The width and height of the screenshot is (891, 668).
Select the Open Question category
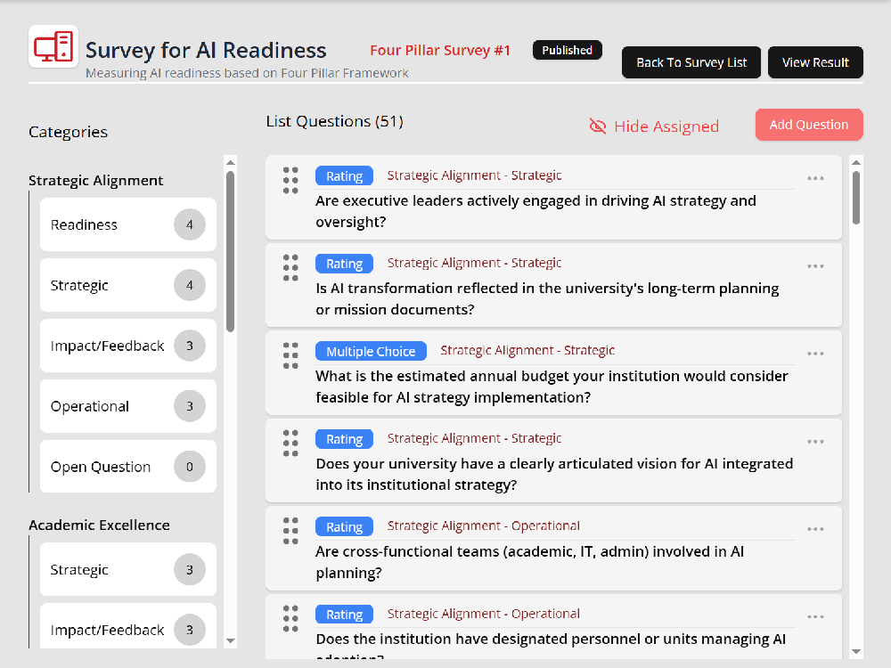[127, 467]
